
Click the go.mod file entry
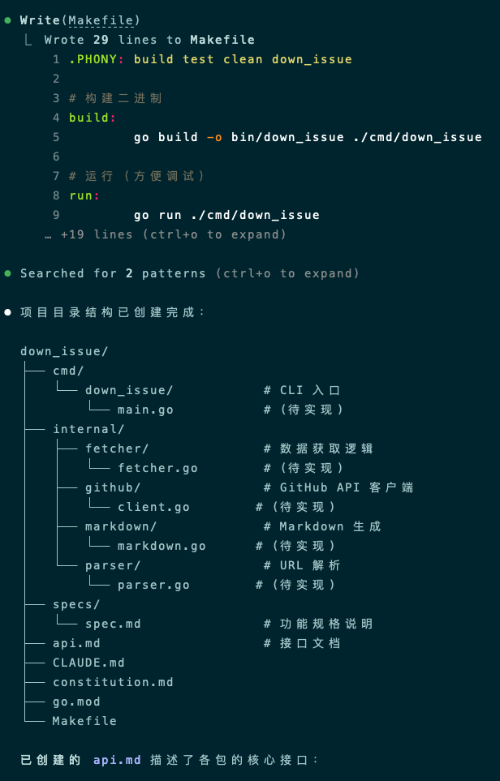pos(76,702)
